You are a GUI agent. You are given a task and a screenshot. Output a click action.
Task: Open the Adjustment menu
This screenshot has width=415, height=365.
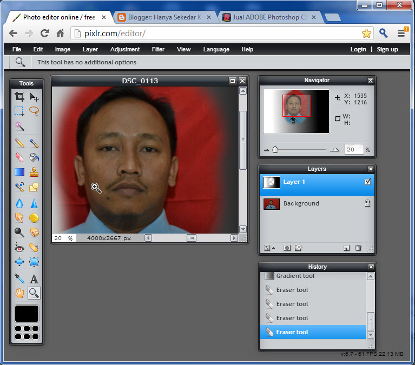125,49
